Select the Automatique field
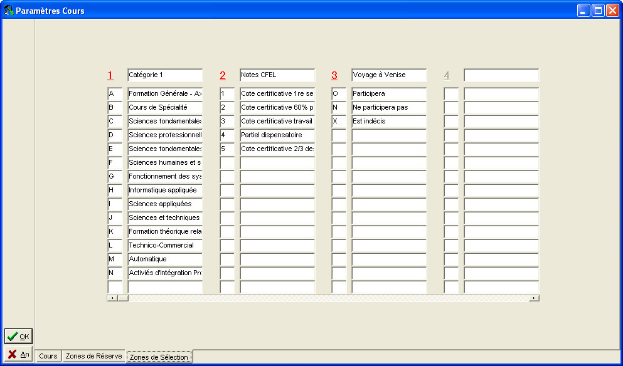This screenshot has width=623, height=366. (165, 259)
